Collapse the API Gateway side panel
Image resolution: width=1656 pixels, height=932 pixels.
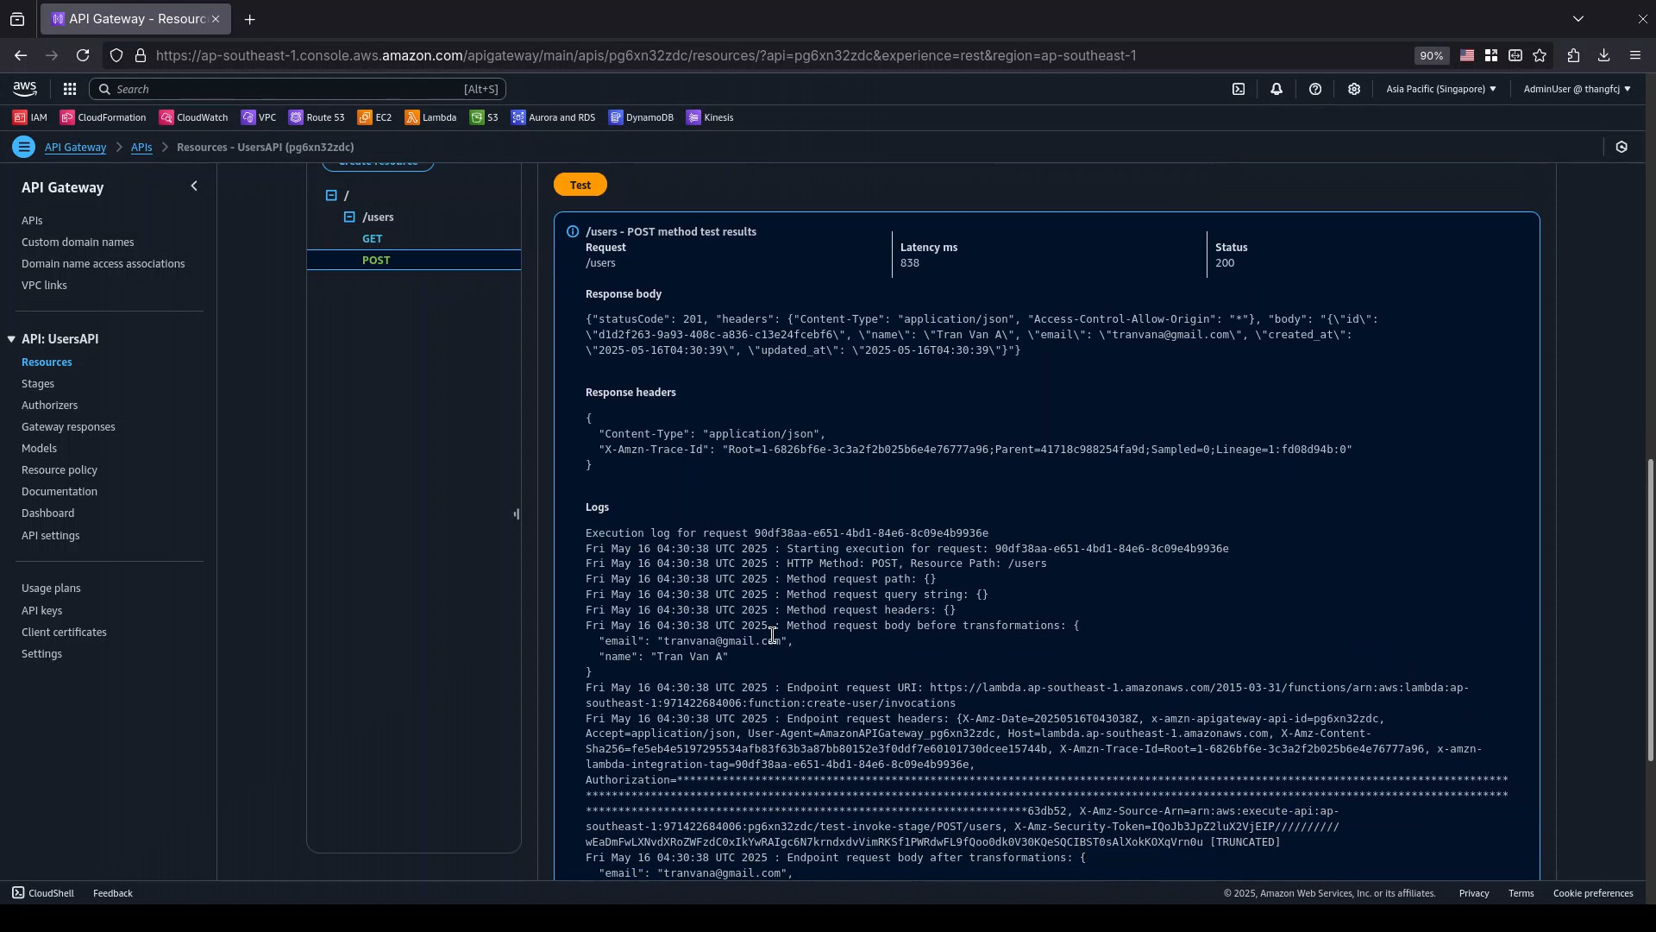[x=194, y=186]
